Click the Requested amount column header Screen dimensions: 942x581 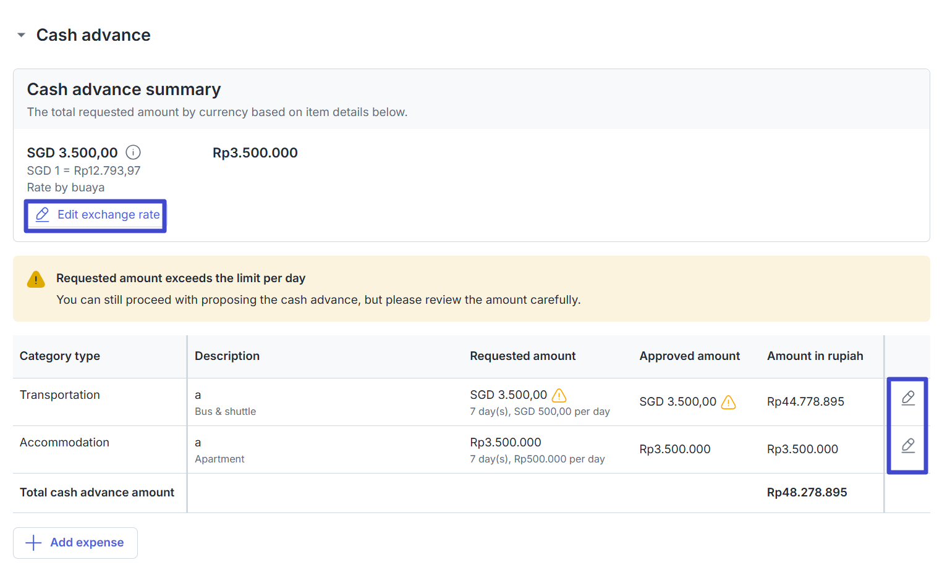(x=522, y=356)
